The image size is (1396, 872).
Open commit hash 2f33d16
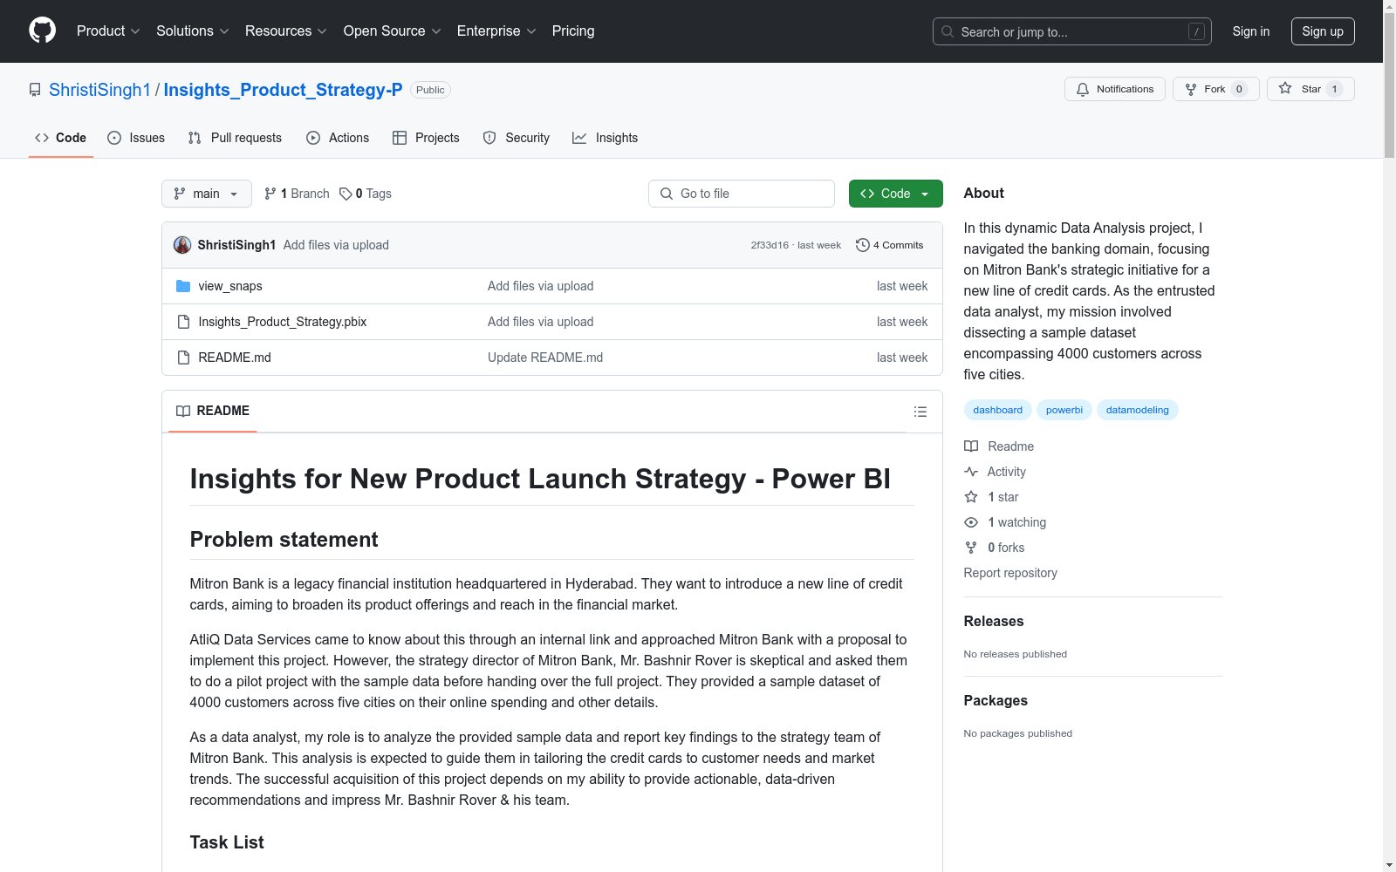click(770, 245)
